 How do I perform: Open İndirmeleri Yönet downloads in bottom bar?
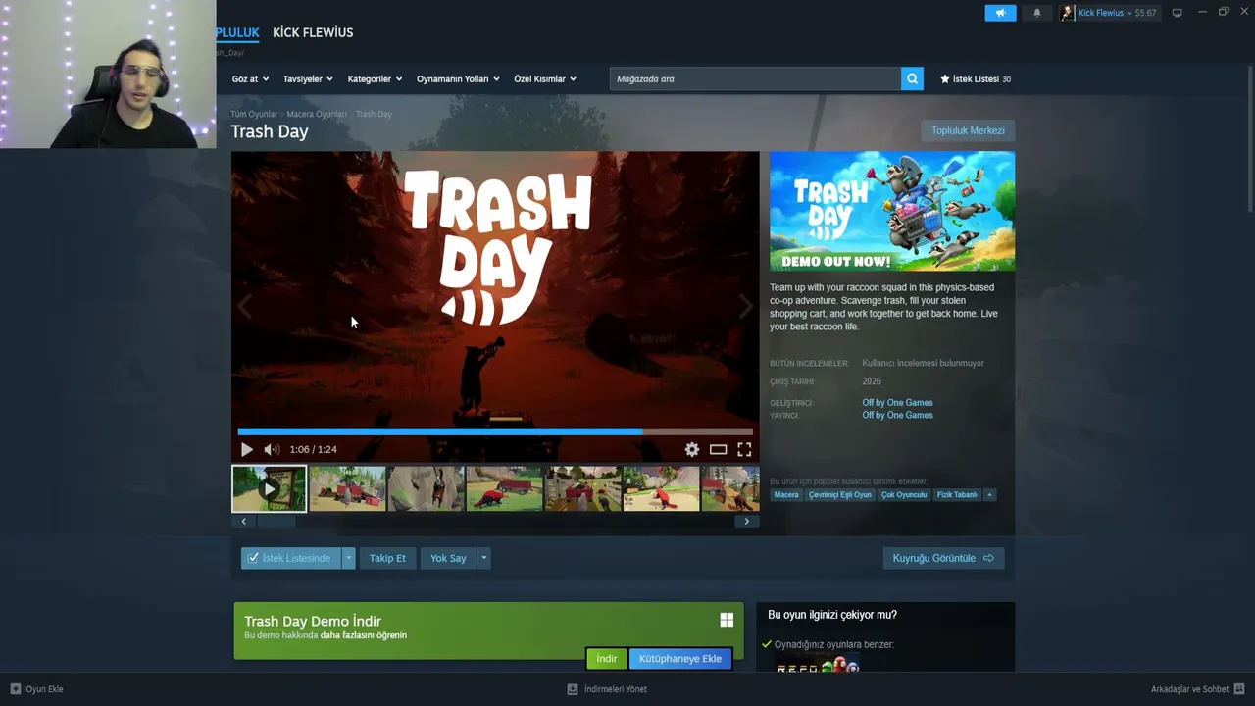[607, 689]
